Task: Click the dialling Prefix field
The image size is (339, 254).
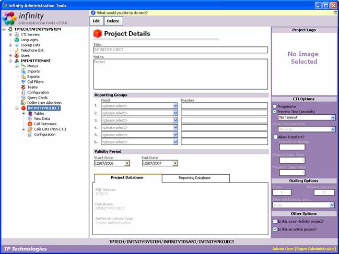Action: tap(282, 192)
